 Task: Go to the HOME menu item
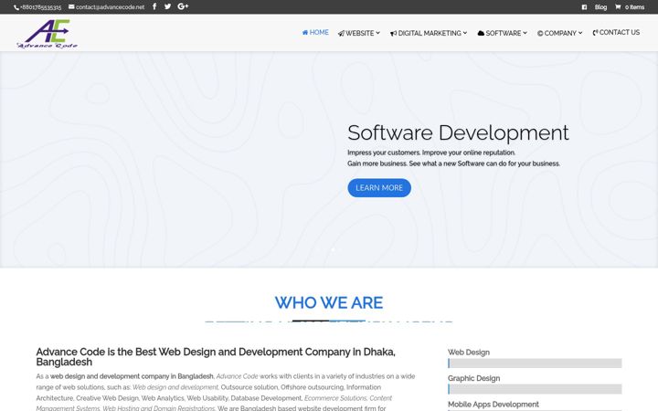[x=315, y=32]
